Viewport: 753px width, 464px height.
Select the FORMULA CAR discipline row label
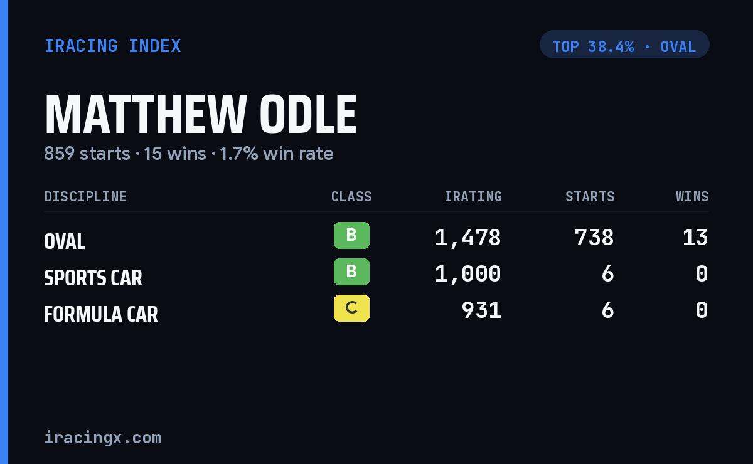point(101,314)
